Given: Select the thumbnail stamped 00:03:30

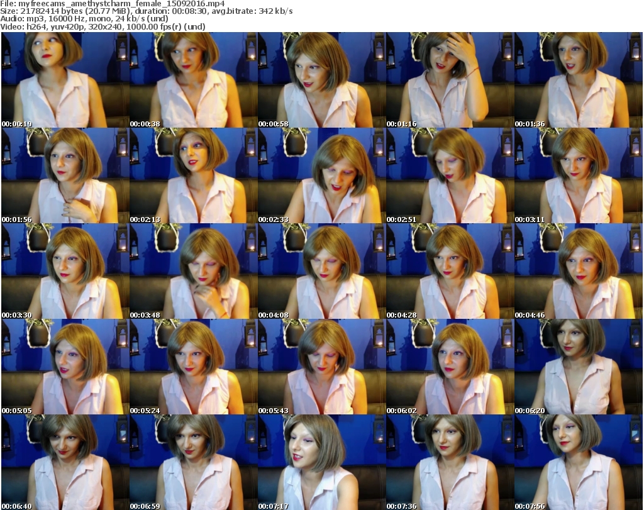Looking at the screenshot, I should coord(65,271).
